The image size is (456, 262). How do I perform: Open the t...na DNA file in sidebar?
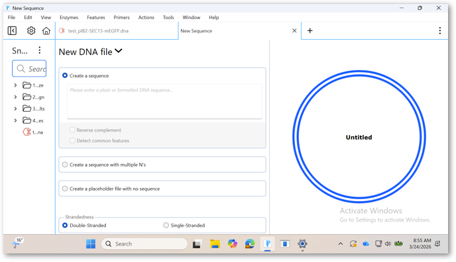point(33,132)
